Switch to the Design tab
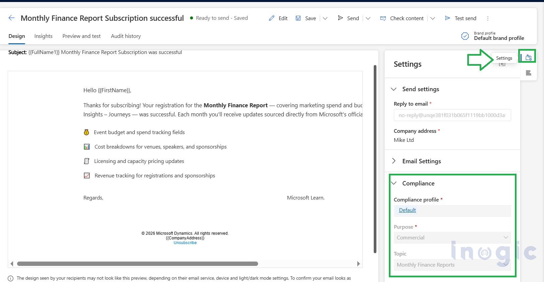Image resolution: width=544 pixels, height=282 pixels. coord(17,36)
